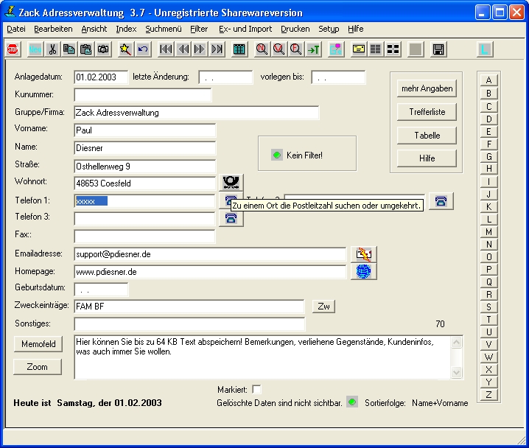Toggle green deleted-data visibility indicator
The width and height of the screenshot is (529, 448).
352,402
